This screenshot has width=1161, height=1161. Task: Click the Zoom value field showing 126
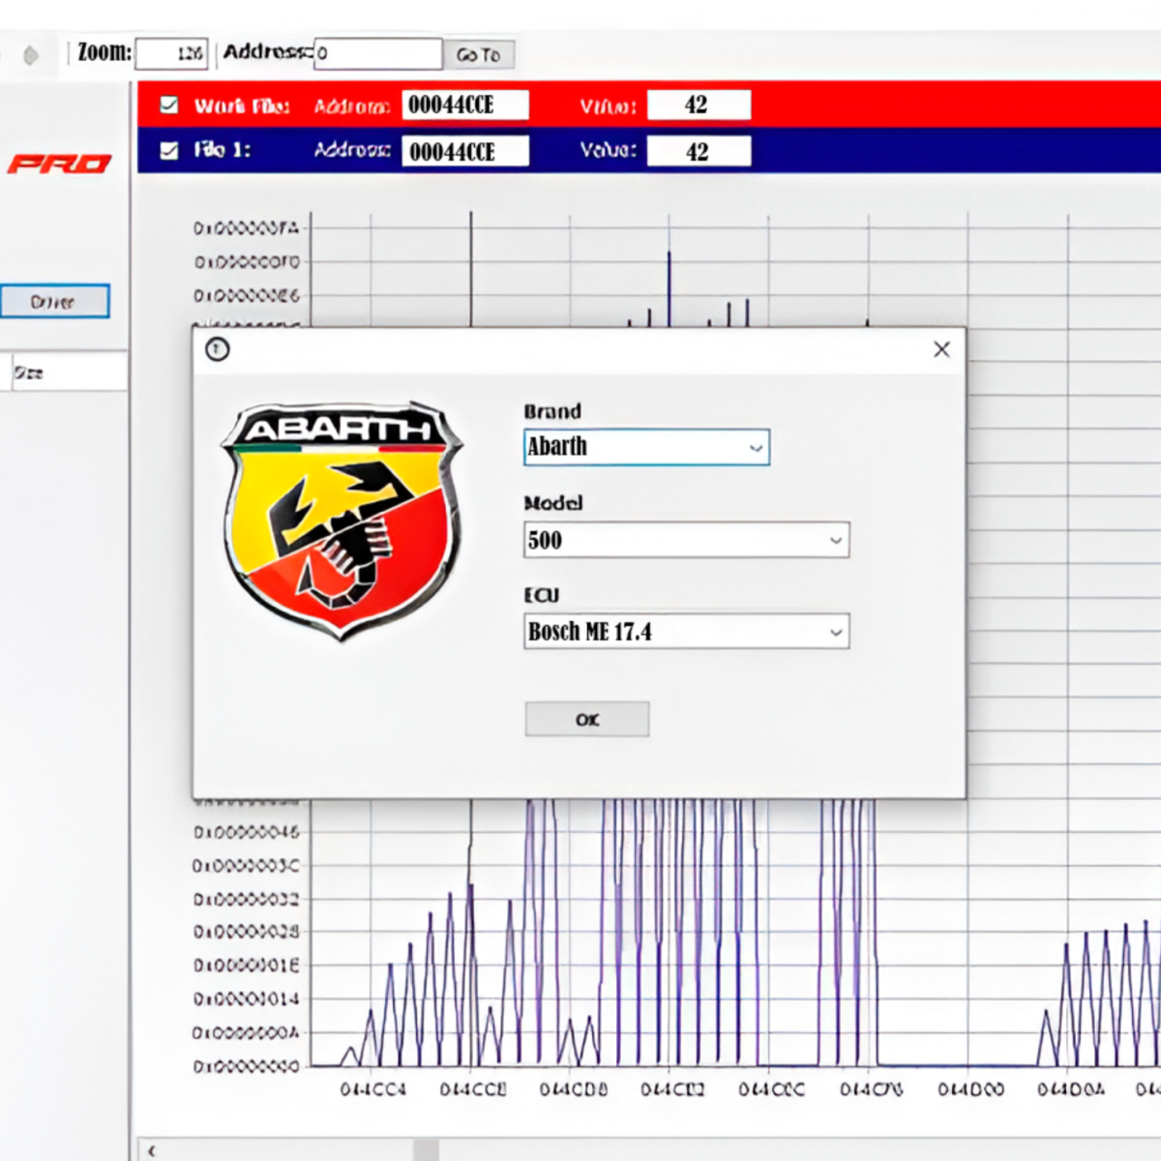(170, 53)
